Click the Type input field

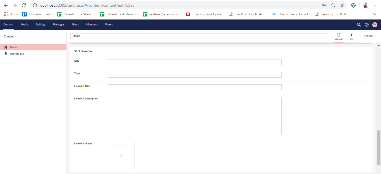coord(195,75)
